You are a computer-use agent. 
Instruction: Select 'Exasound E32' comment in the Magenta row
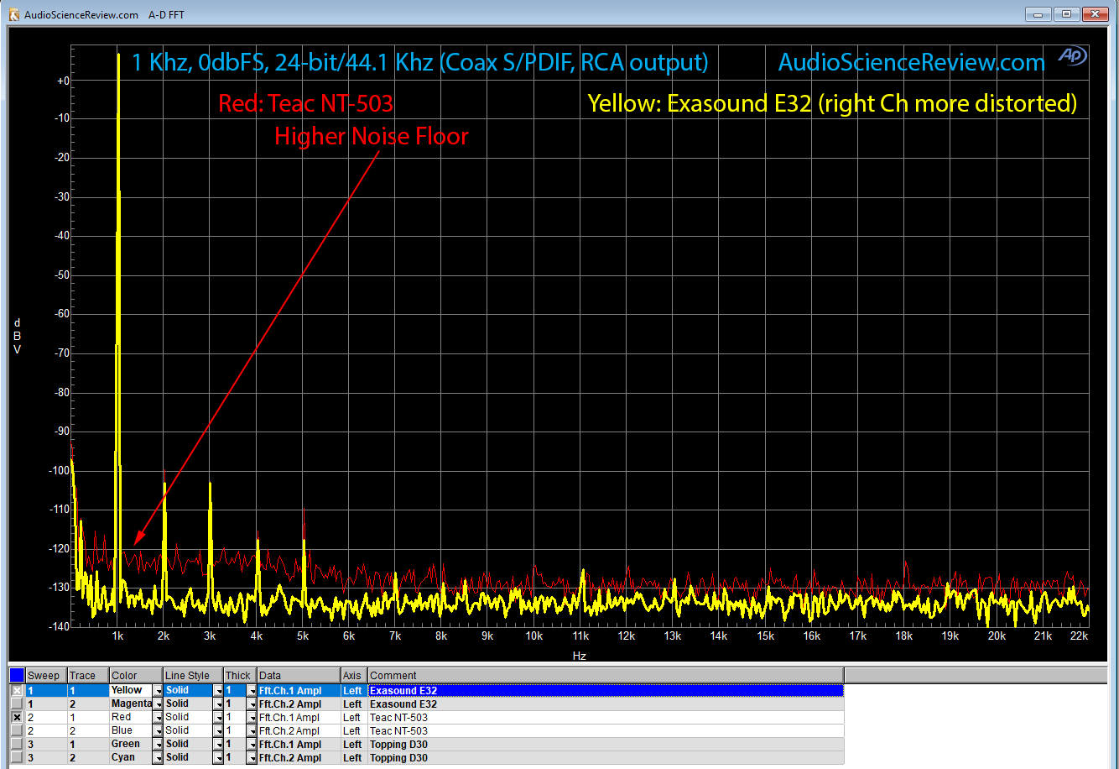tap(606, 704)
